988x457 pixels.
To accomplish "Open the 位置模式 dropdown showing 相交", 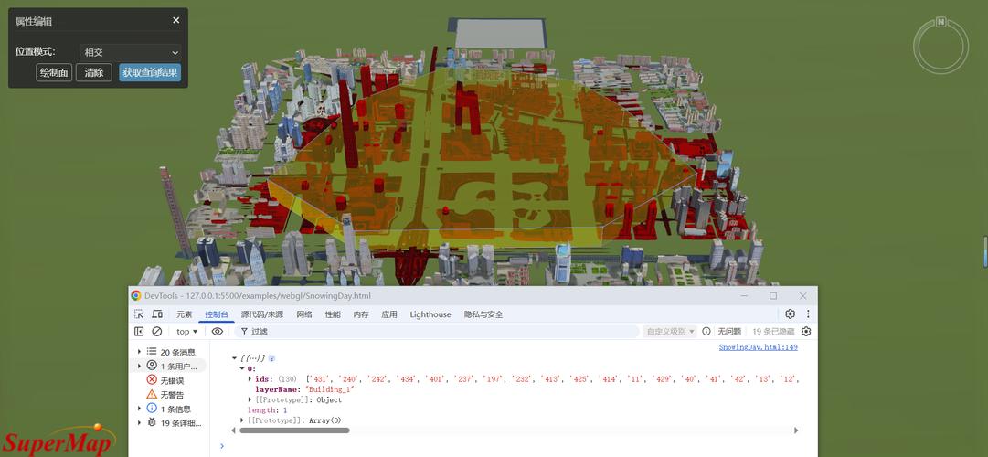I will [131, 52].
